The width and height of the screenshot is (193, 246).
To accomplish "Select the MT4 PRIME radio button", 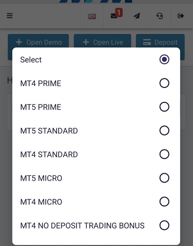I will pyautogui.click(x=164, y=83).
